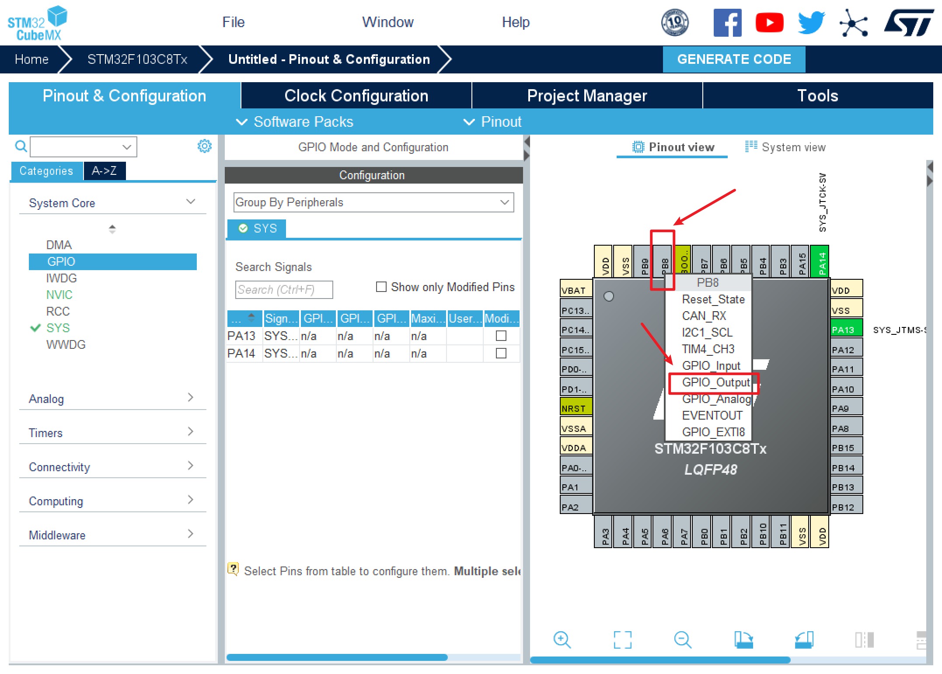Image resolution: width=942 pixels, height=674 pixels.
Task: Click the pinout horizontal scrollbar
Action: tap(660, 660)
